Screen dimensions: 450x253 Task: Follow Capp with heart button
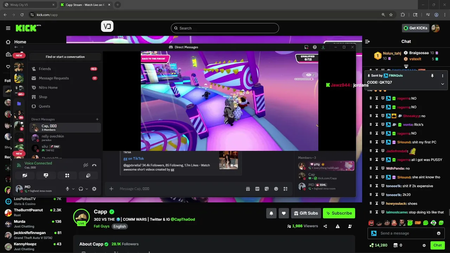point(284,213)
